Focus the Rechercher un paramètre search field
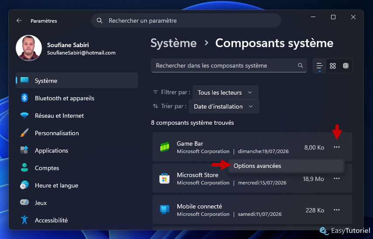 pyautogui.click(x=186, y=20)
